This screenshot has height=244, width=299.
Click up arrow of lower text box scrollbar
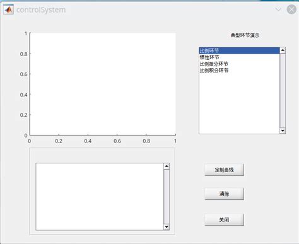click(x=167, y=166)
